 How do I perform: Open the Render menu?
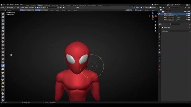coord(12,5)
